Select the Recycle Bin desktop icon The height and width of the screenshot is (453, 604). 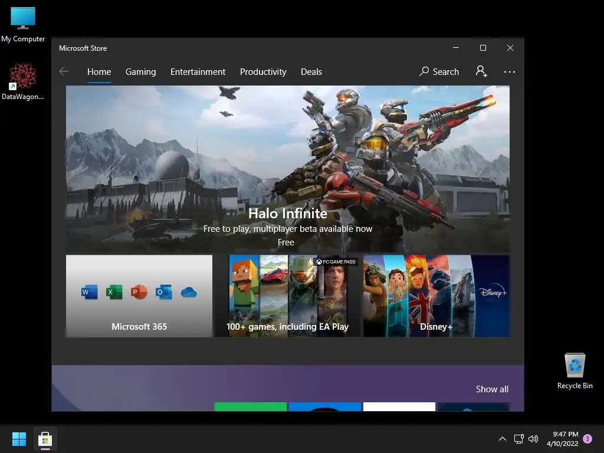[x=575, y=371]
